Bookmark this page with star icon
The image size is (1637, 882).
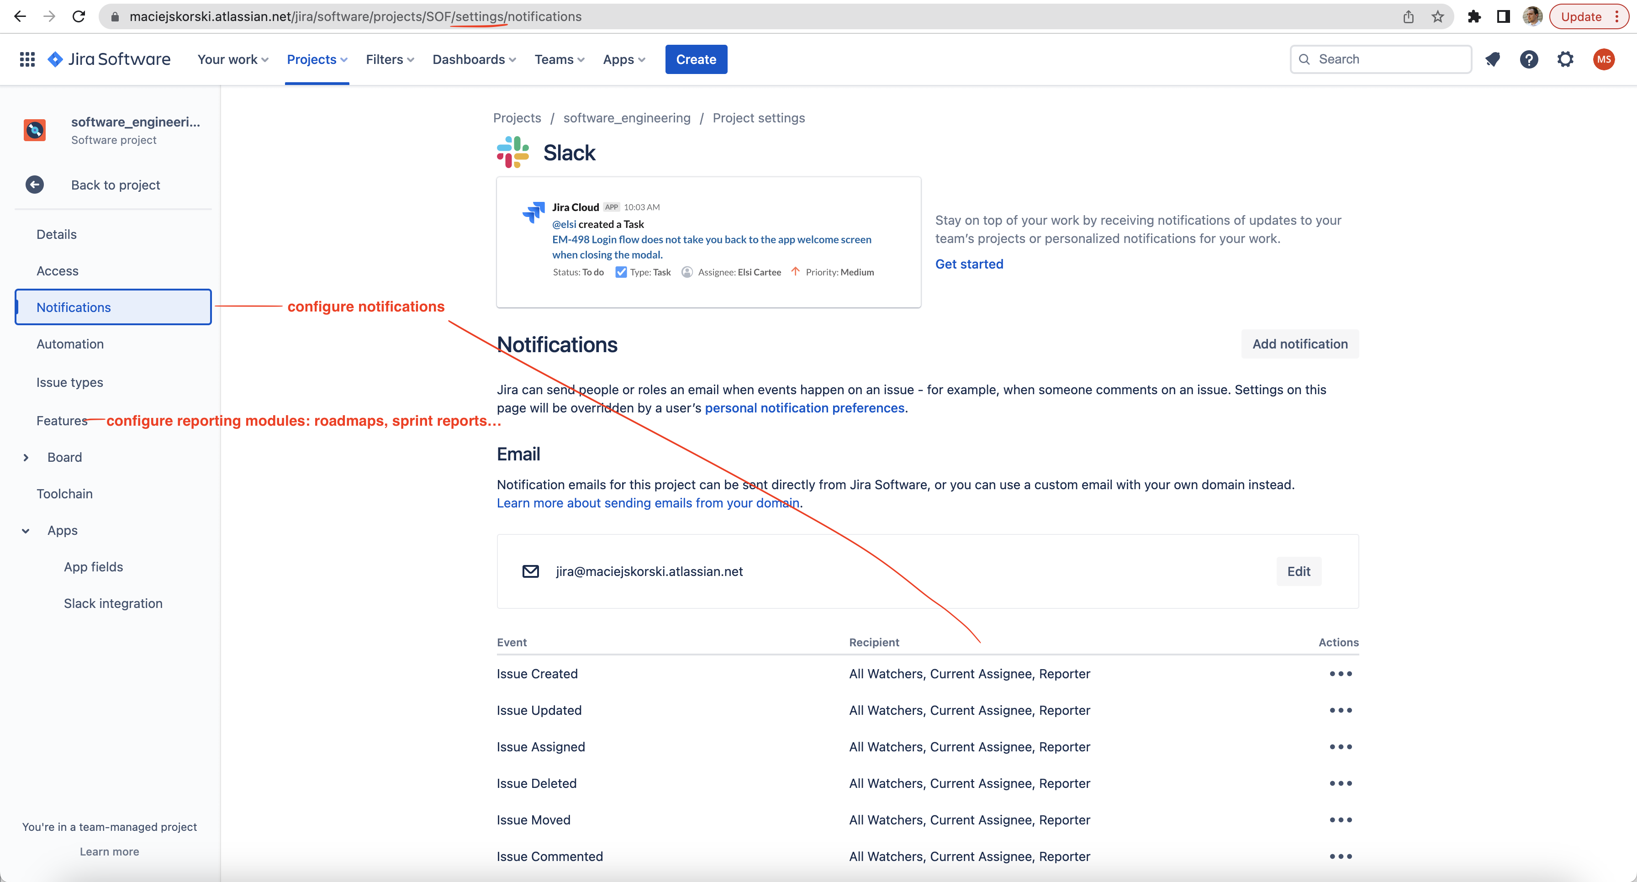(x=1437, y=16)
